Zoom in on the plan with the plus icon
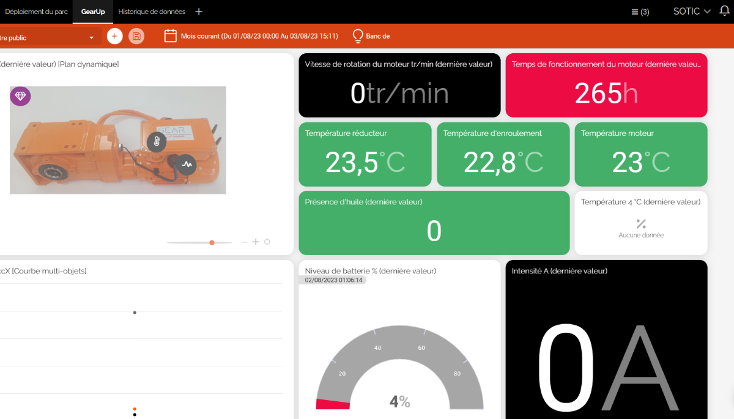 (x=256, y=242)
